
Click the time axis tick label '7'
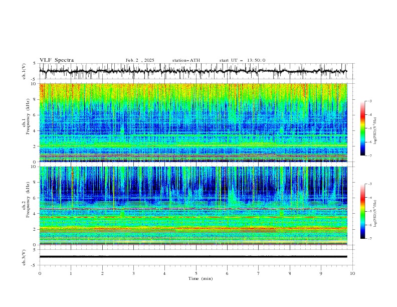pos(259,273)
